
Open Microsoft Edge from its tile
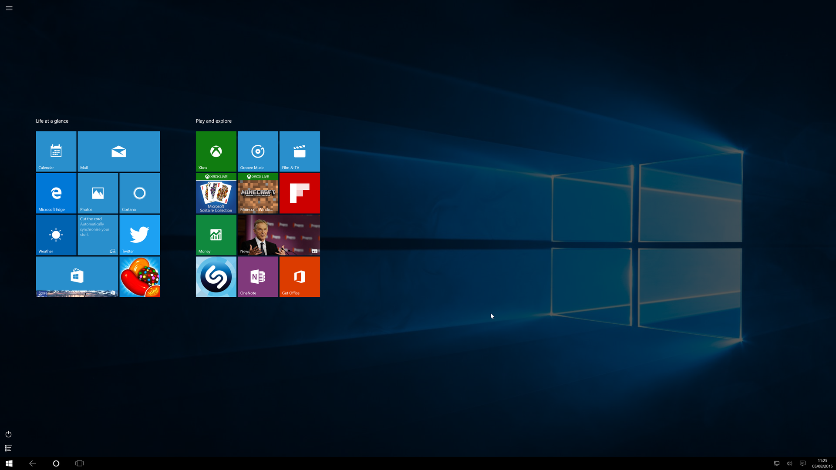56,193
